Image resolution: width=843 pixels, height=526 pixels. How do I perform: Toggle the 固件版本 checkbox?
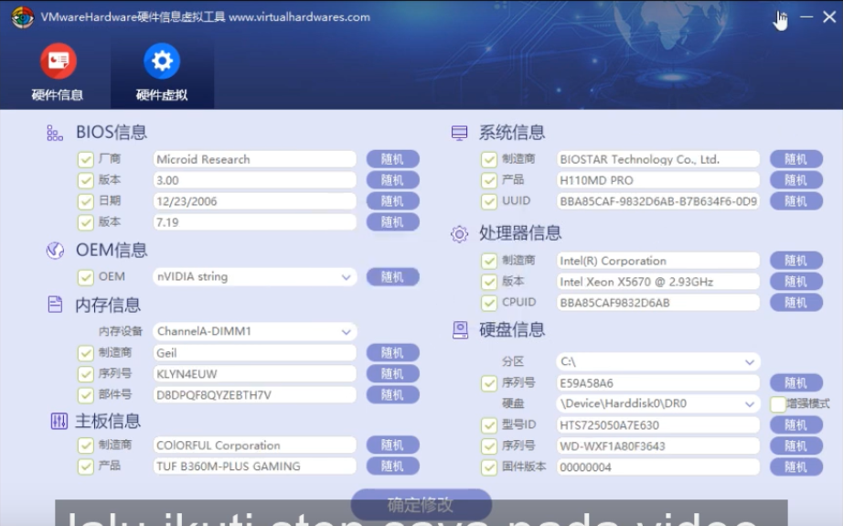(x=489, y=467)
